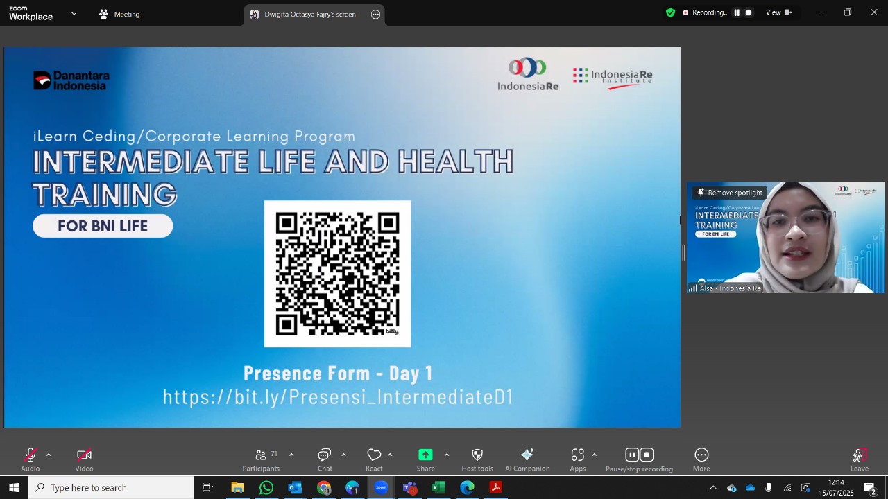Open the React emoji menu
This screenshot has height=499, width=888.
[x=374, y=459]
